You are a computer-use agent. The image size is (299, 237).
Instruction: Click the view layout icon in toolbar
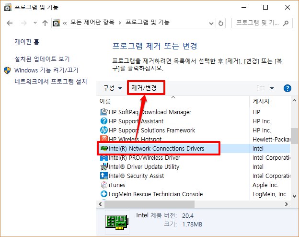pyautogui.click(x=261, y=88)
